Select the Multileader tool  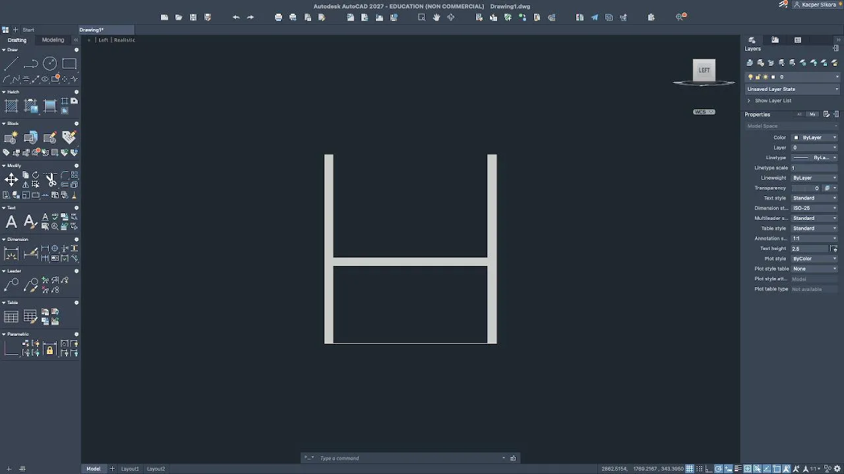[11, 285]
